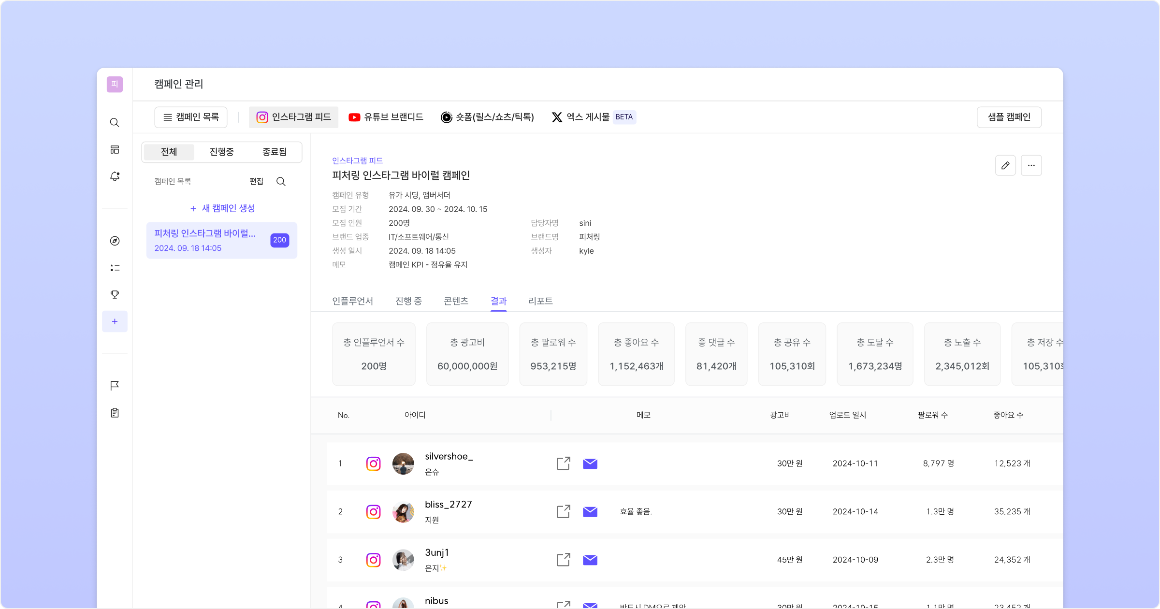Switch to the 유튜브 브랜디드 tab
The image size is (1160, 609).
point(386,117)
